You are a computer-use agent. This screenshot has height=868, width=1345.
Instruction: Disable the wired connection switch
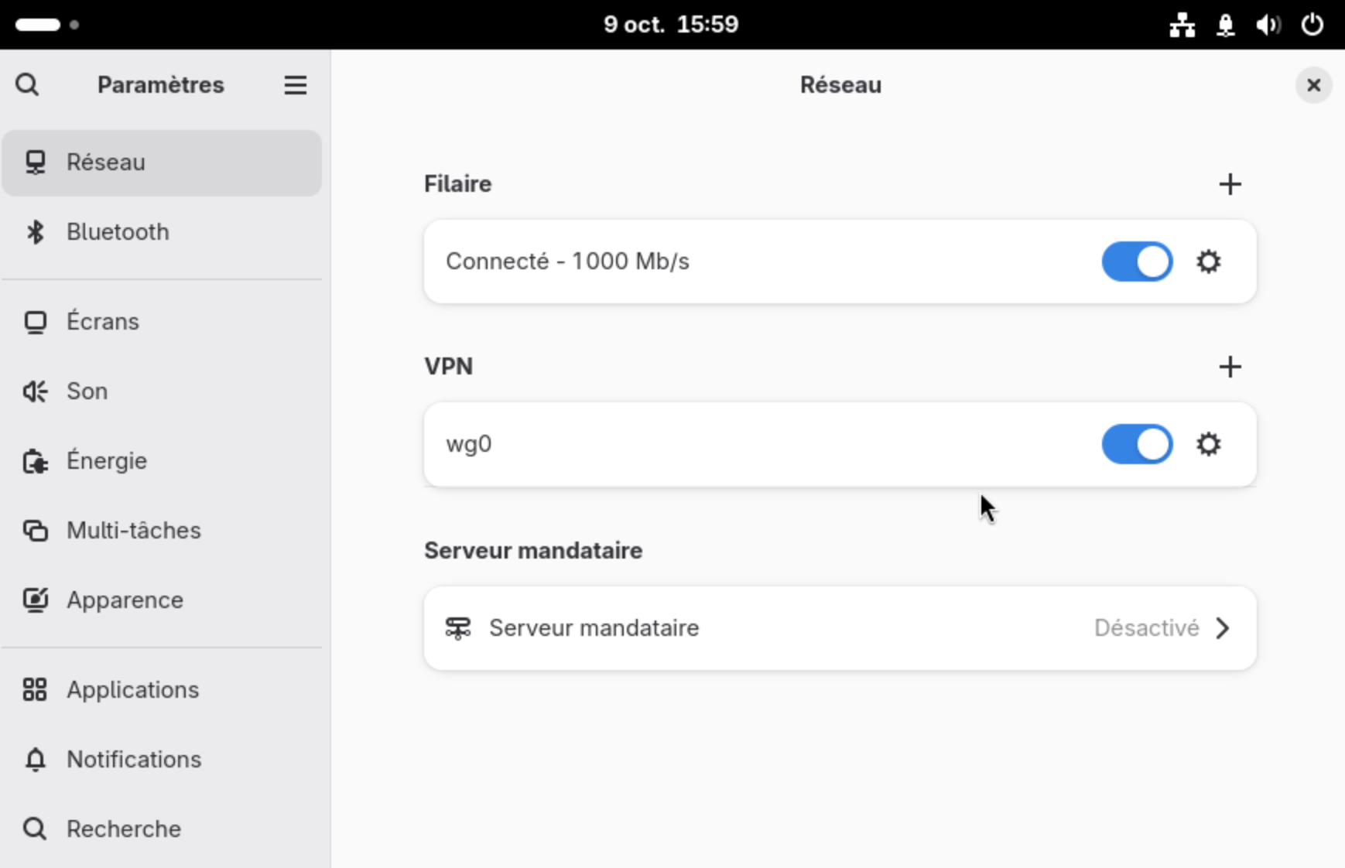click(x=1136, y=261)
